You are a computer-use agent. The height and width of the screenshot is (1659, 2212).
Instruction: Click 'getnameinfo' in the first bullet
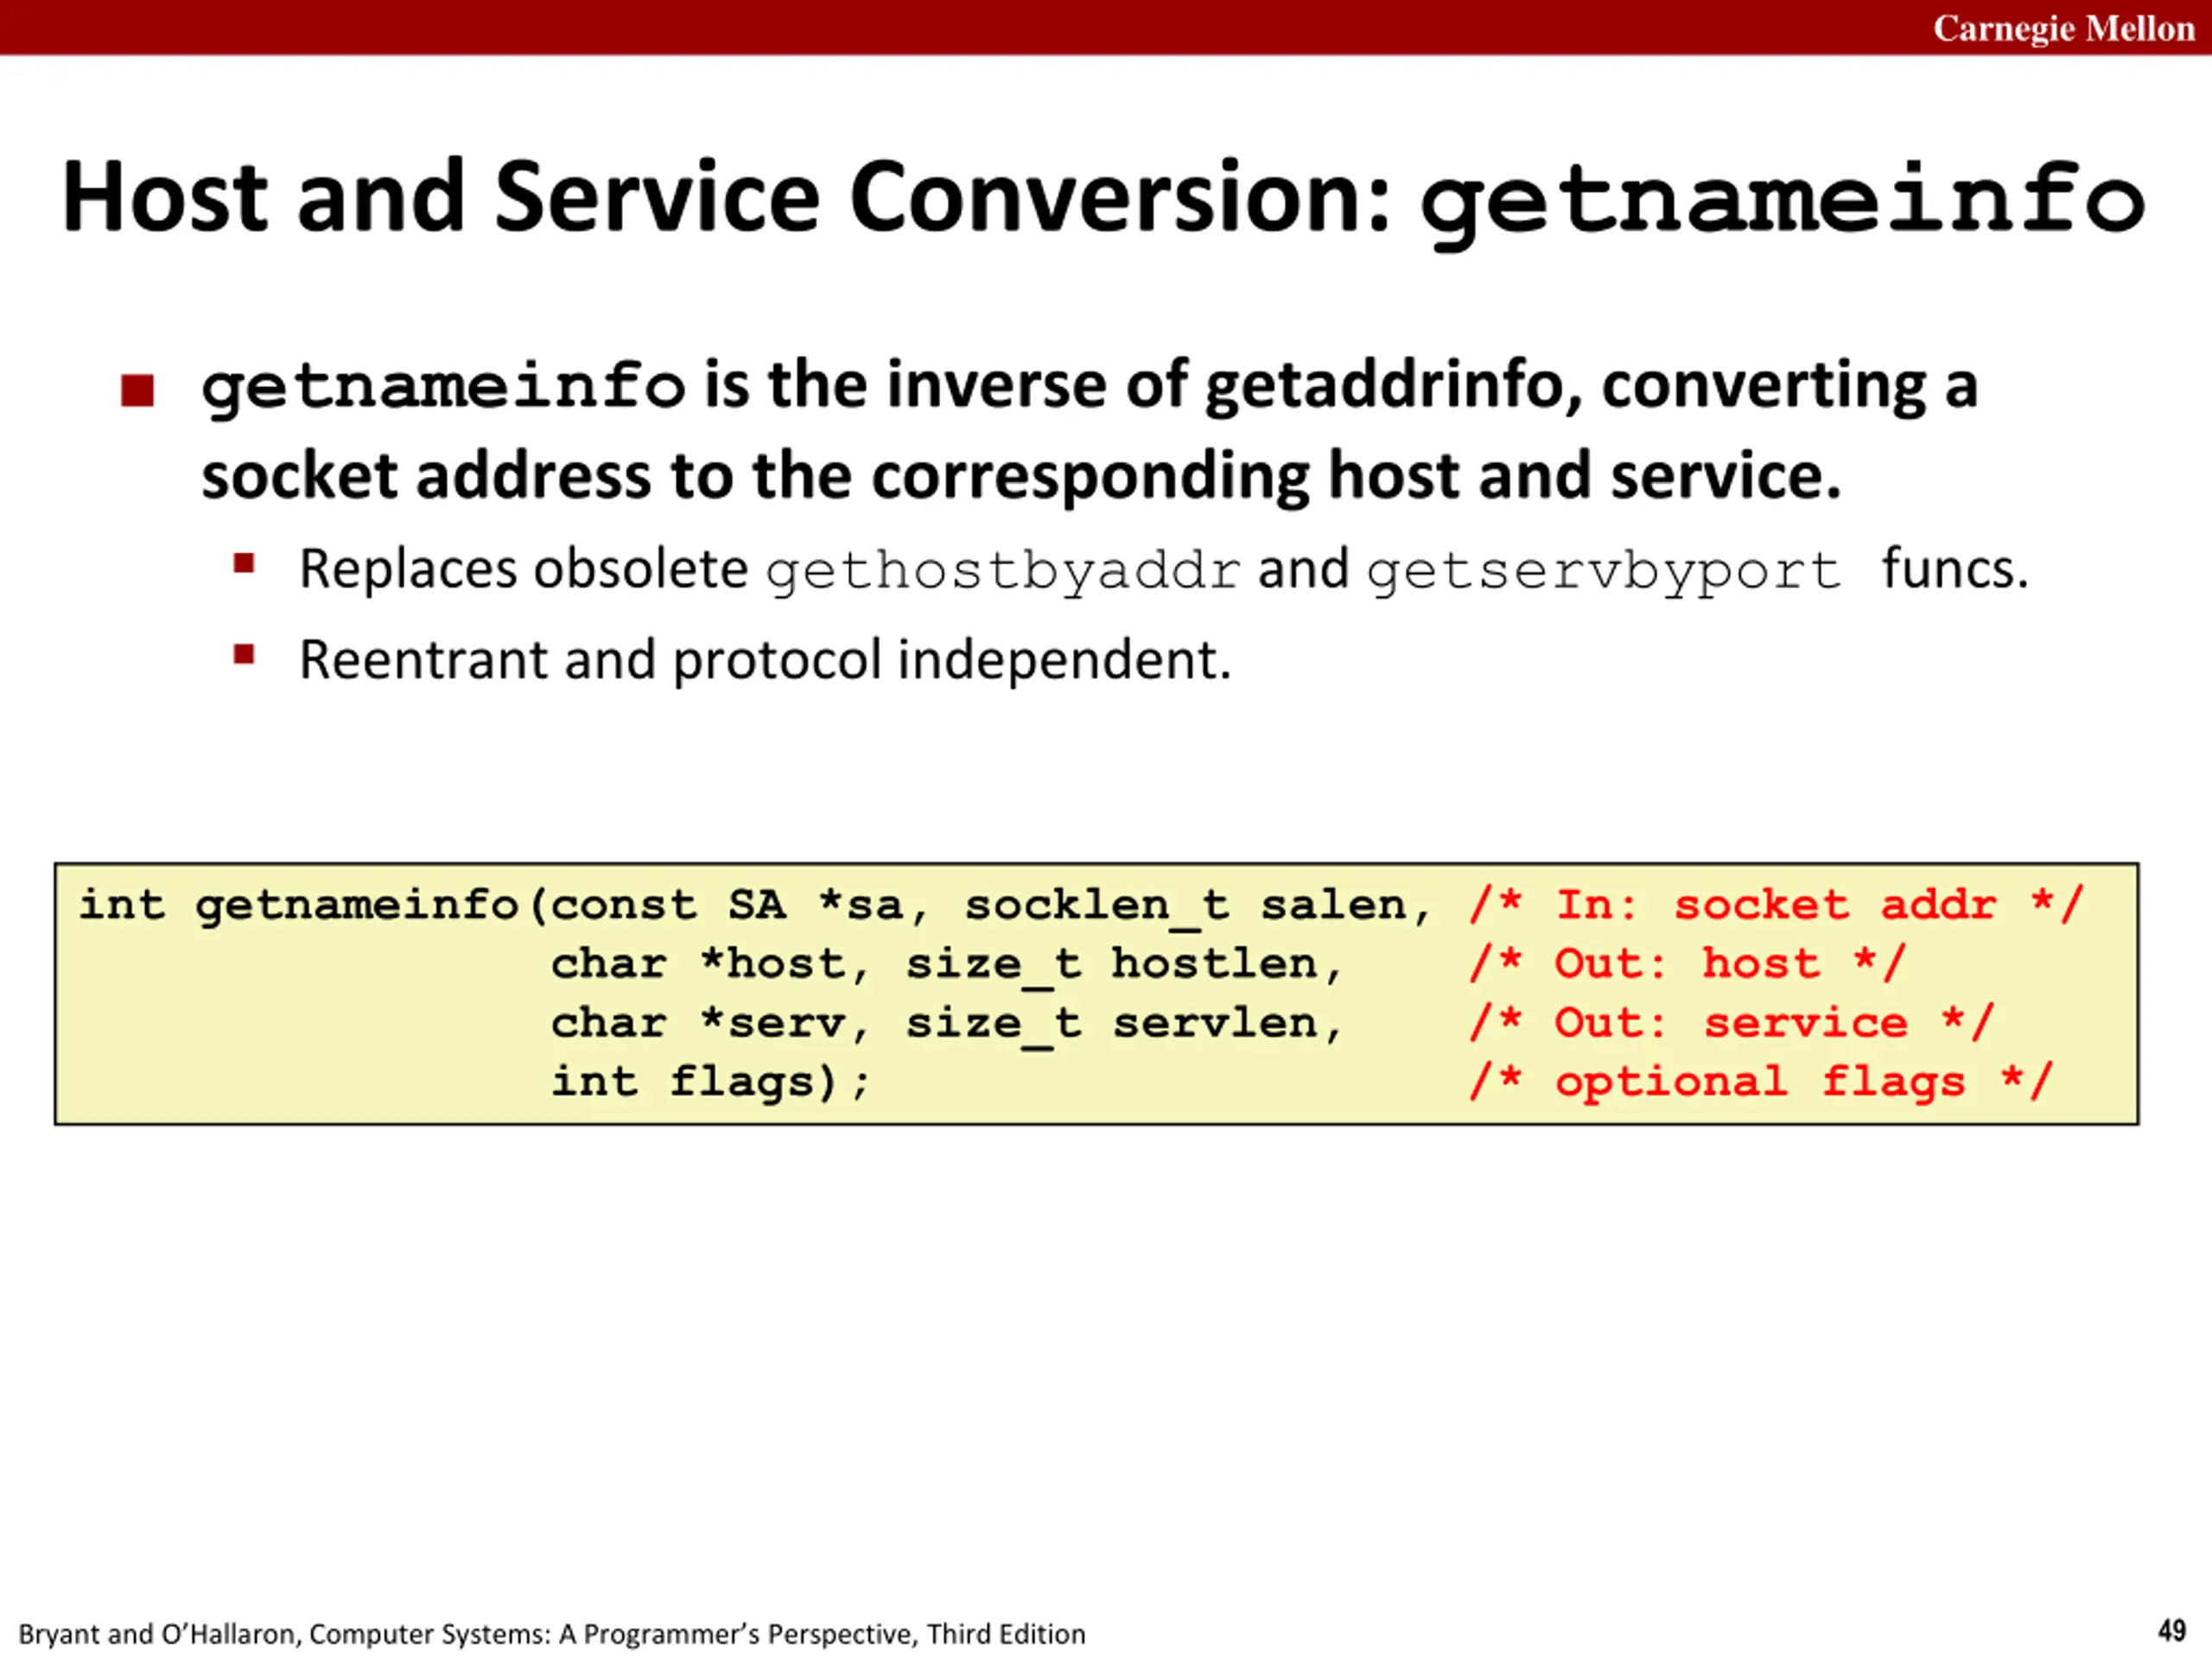(443, 387)
